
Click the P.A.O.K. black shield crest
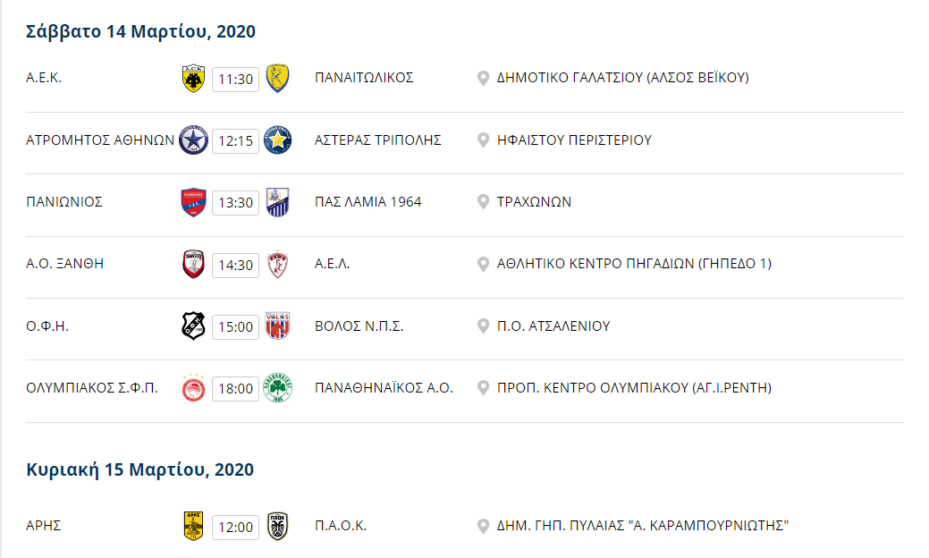click(277, 526)
